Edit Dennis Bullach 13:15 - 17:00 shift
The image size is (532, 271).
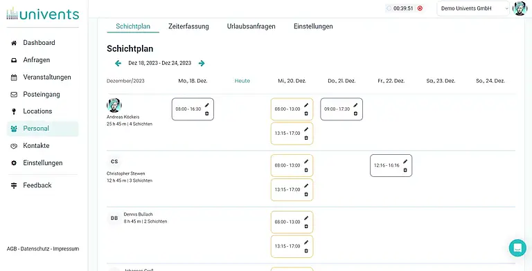tap(306, 242)
